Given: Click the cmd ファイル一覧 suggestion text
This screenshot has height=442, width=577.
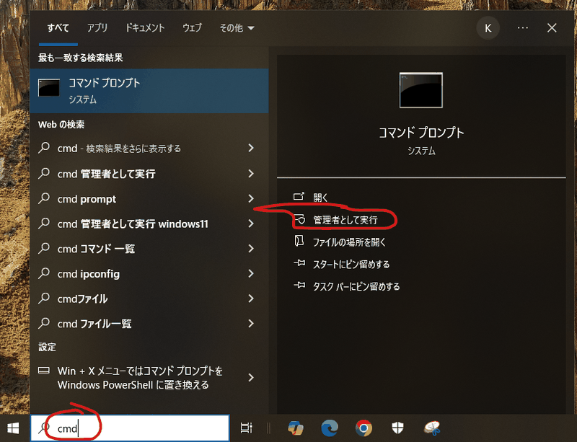Looking at the screenshot, I should click(x=94, y=324).
